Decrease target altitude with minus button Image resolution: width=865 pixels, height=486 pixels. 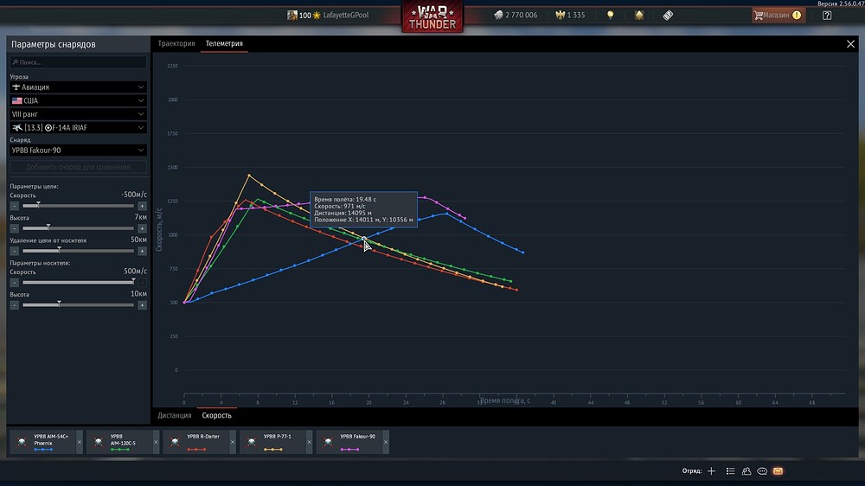tap(15, 228)
